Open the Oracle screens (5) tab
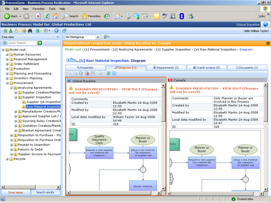 [x=207, y=68]
